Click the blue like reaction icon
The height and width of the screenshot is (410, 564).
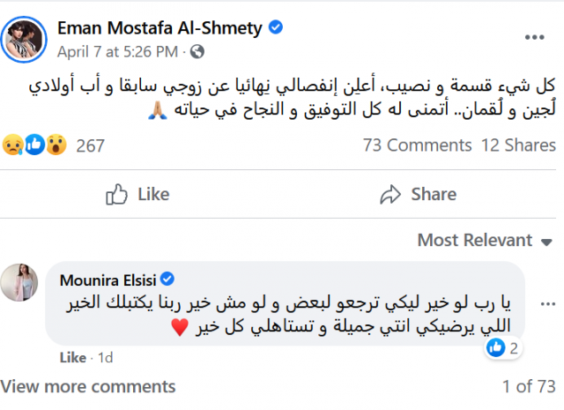click(x=33, y=145)
